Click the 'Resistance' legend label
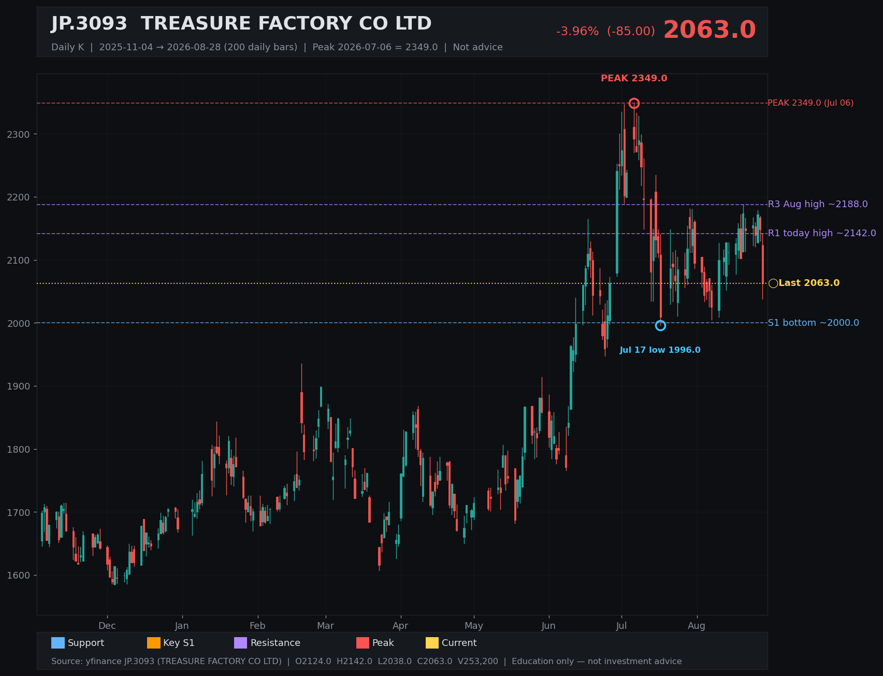 click(276, 643)
